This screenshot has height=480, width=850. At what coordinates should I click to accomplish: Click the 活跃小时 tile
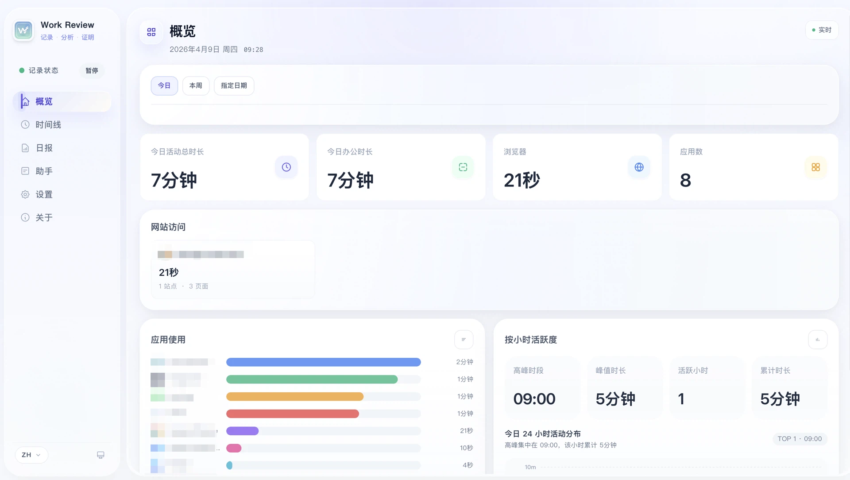pos(707,388)
